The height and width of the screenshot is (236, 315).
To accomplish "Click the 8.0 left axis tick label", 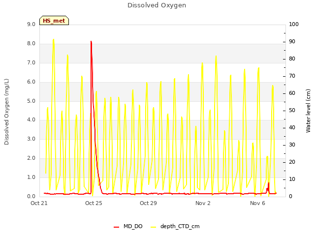I will (x=31, y=44).
